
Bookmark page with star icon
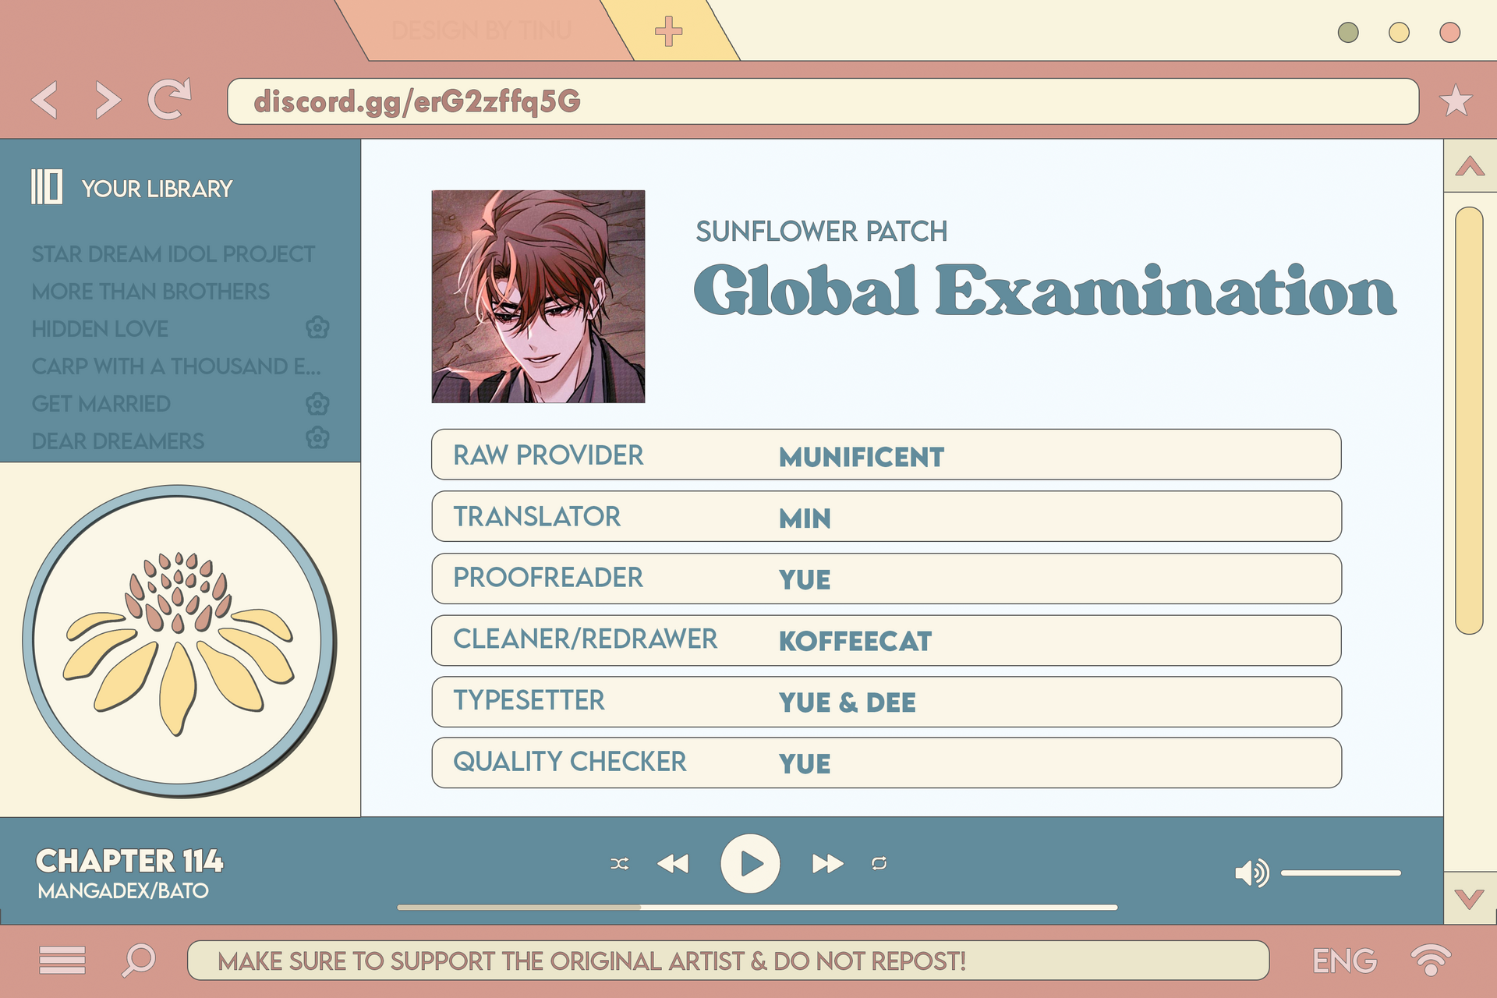pos(1455,101)
